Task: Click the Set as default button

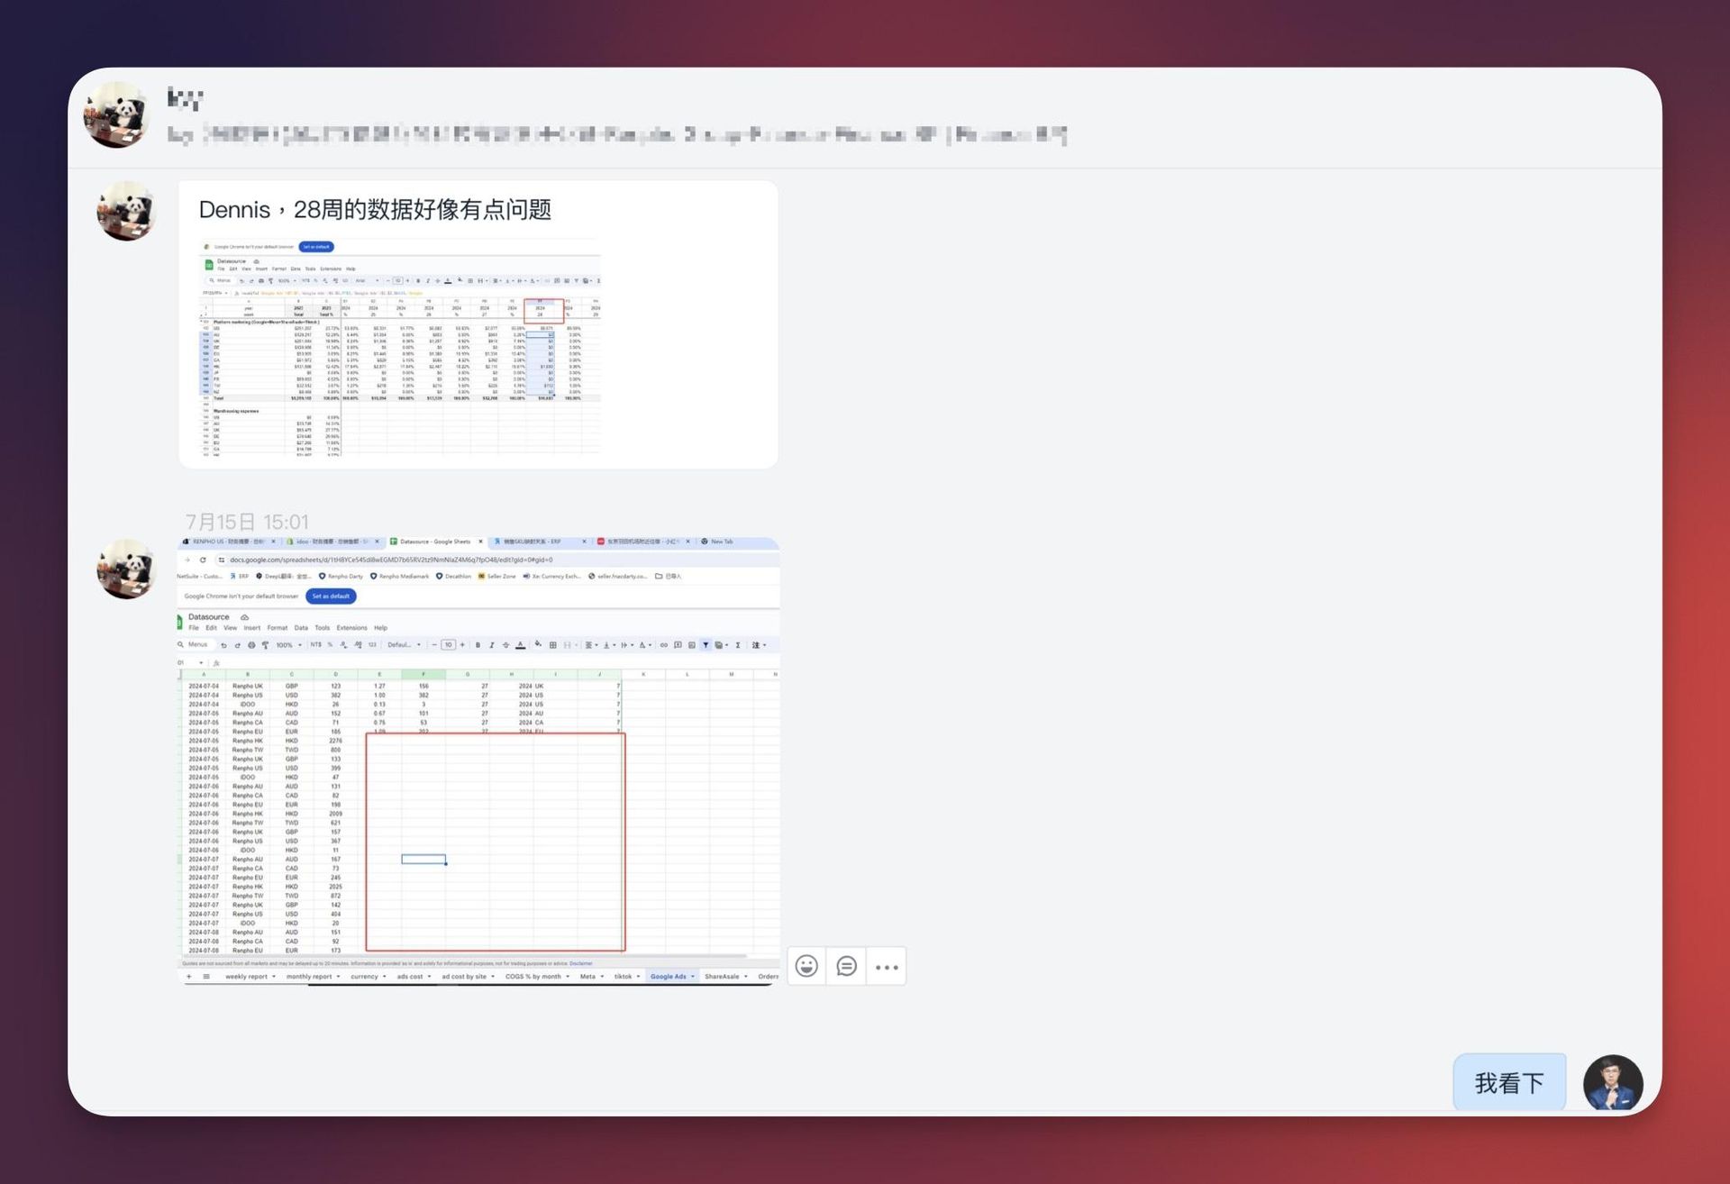Action: coord(331,597)
